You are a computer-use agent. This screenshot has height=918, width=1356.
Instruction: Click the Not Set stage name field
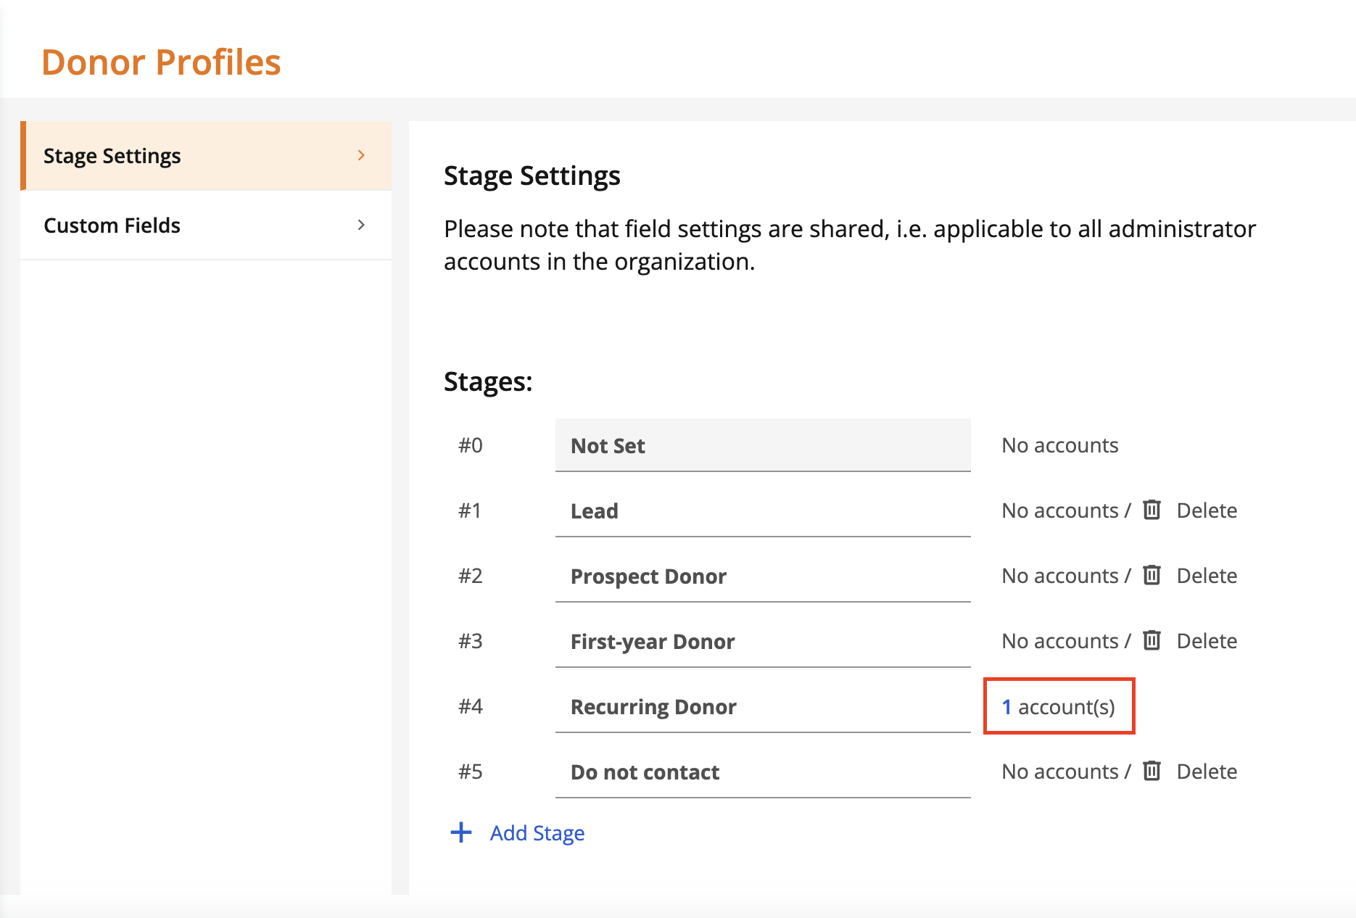pos(761,445)
